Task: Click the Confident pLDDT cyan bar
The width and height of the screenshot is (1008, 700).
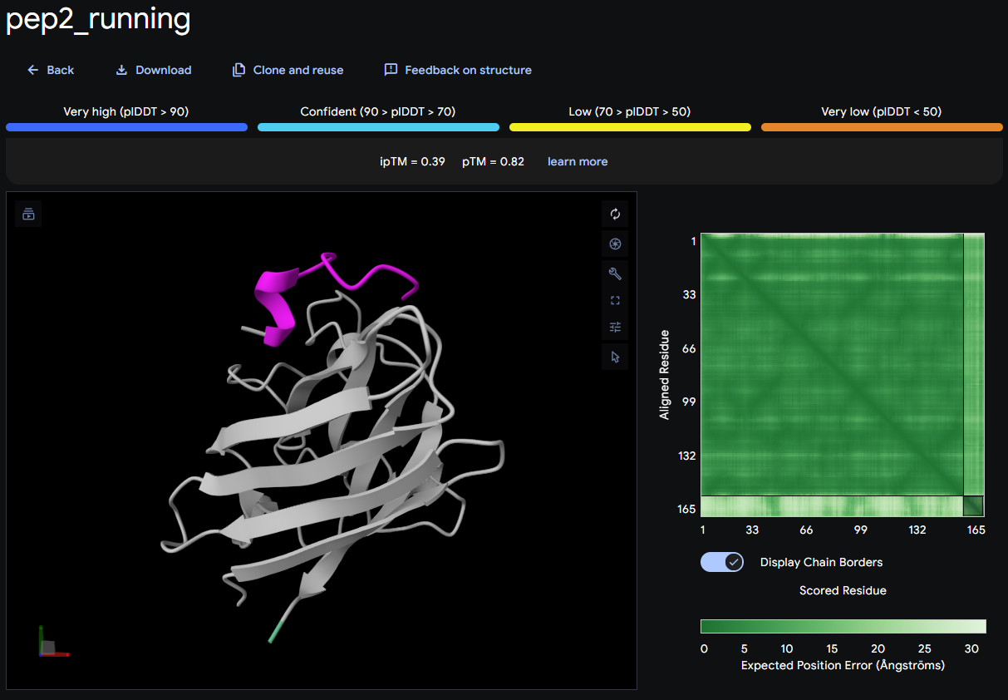Action: (378, 127)
